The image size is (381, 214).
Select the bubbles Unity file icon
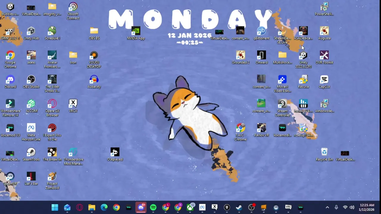coord(10,9)
